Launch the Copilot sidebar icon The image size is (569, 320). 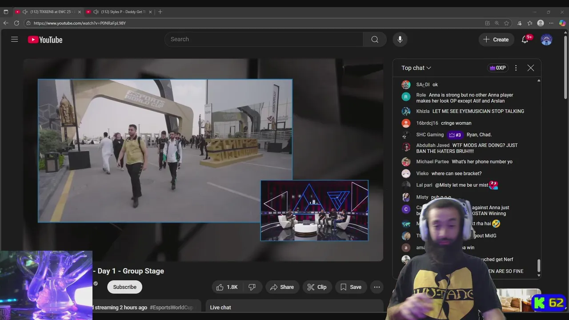click(x=562, y=23)
